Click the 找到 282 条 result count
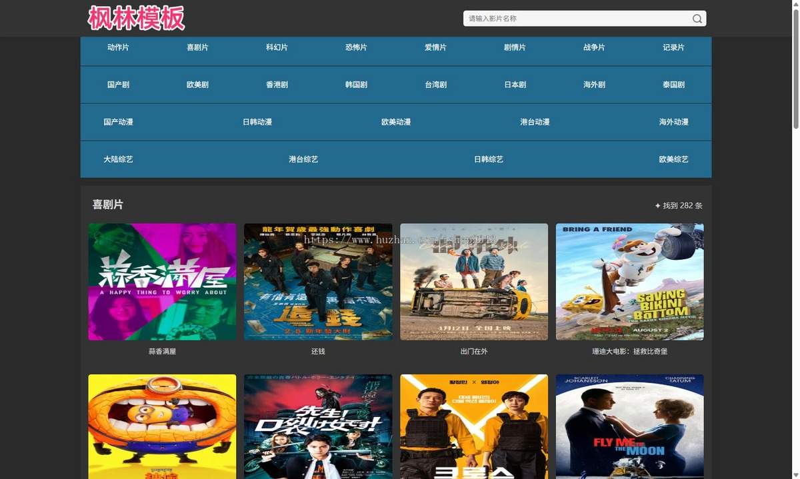800x479 pixels. (679, 205)
